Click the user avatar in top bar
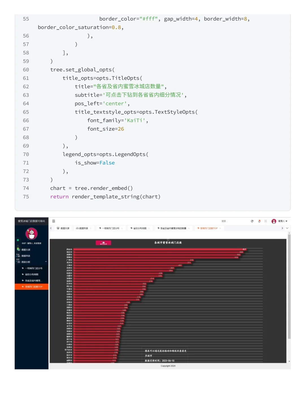The image size is (305, 407). tap(274, 221)
